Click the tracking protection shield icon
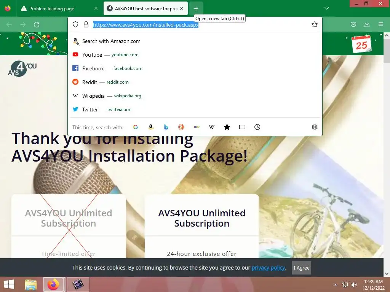 click(75, 24)
